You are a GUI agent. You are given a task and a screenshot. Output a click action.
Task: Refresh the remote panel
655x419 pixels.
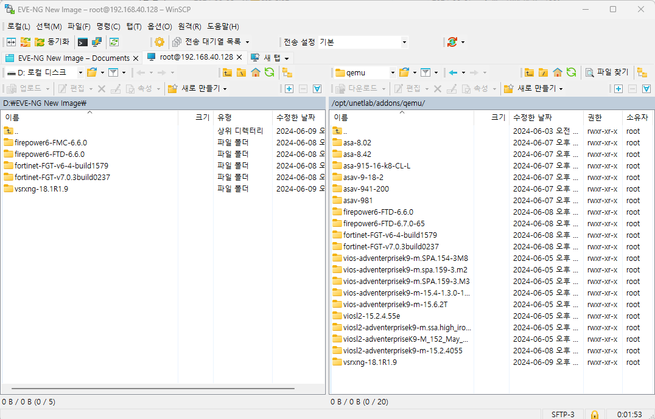coord(572,72)
